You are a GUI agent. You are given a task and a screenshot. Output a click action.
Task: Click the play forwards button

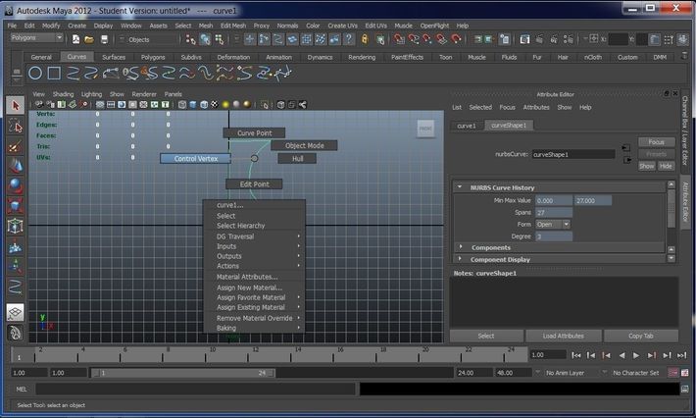(636, 355)
